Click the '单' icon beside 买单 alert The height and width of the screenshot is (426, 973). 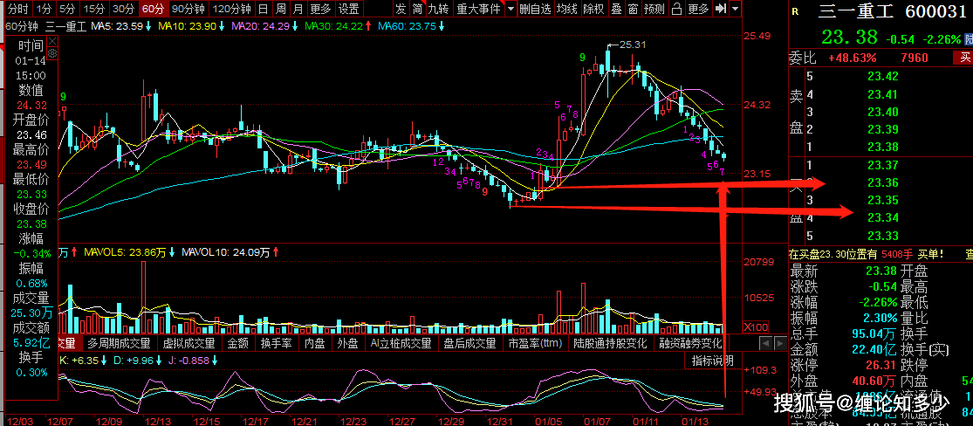(968, 254)
